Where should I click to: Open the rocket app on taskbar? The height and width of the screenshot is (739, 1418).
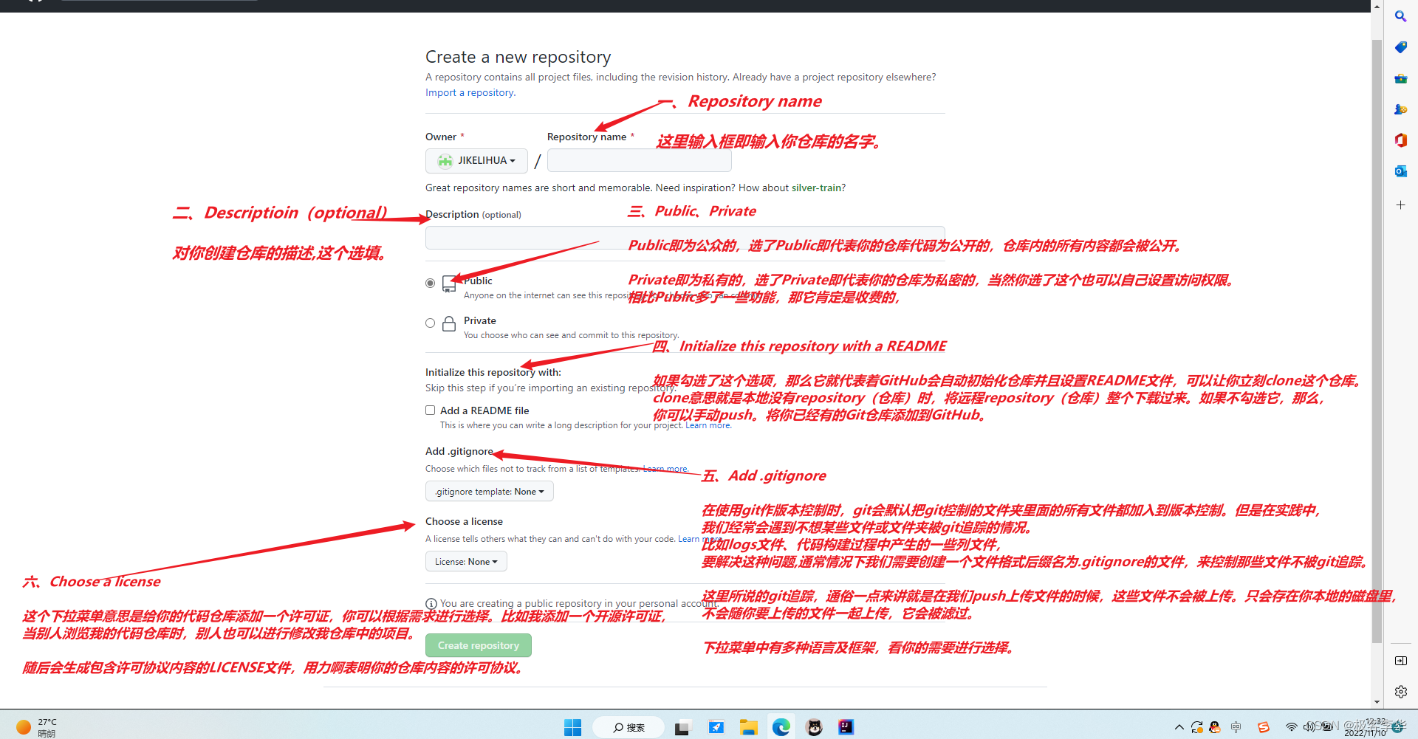click(716, 727)
